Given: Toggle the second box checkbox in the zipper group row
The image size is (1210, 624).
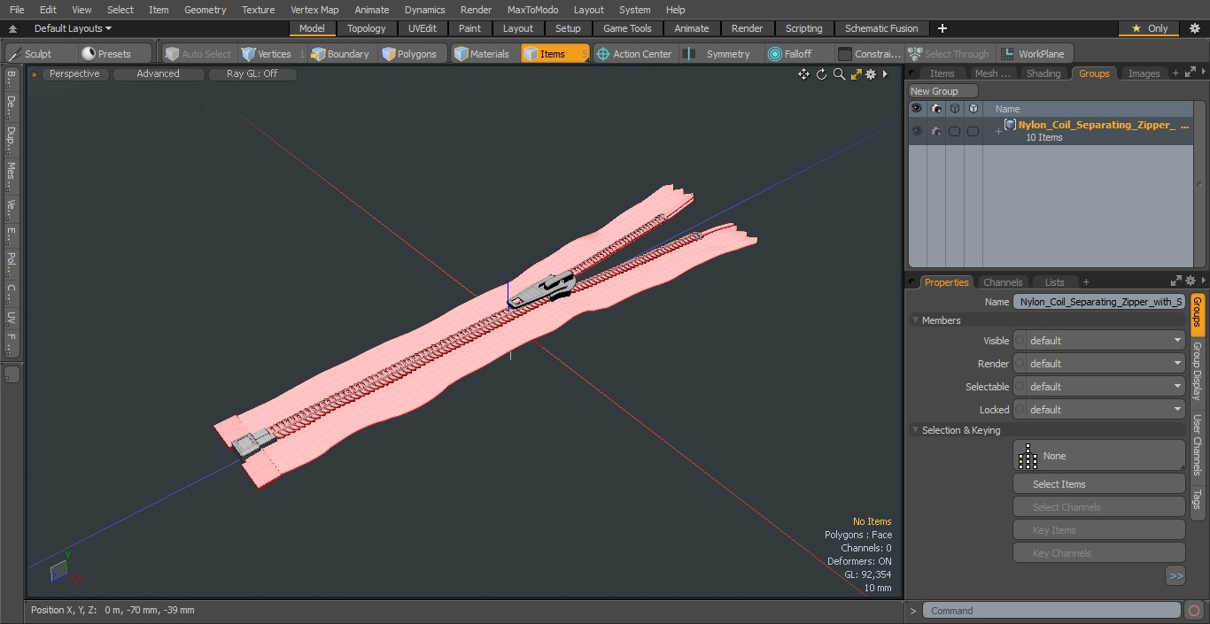Looking at the screenshot, I should click(973, 131).
